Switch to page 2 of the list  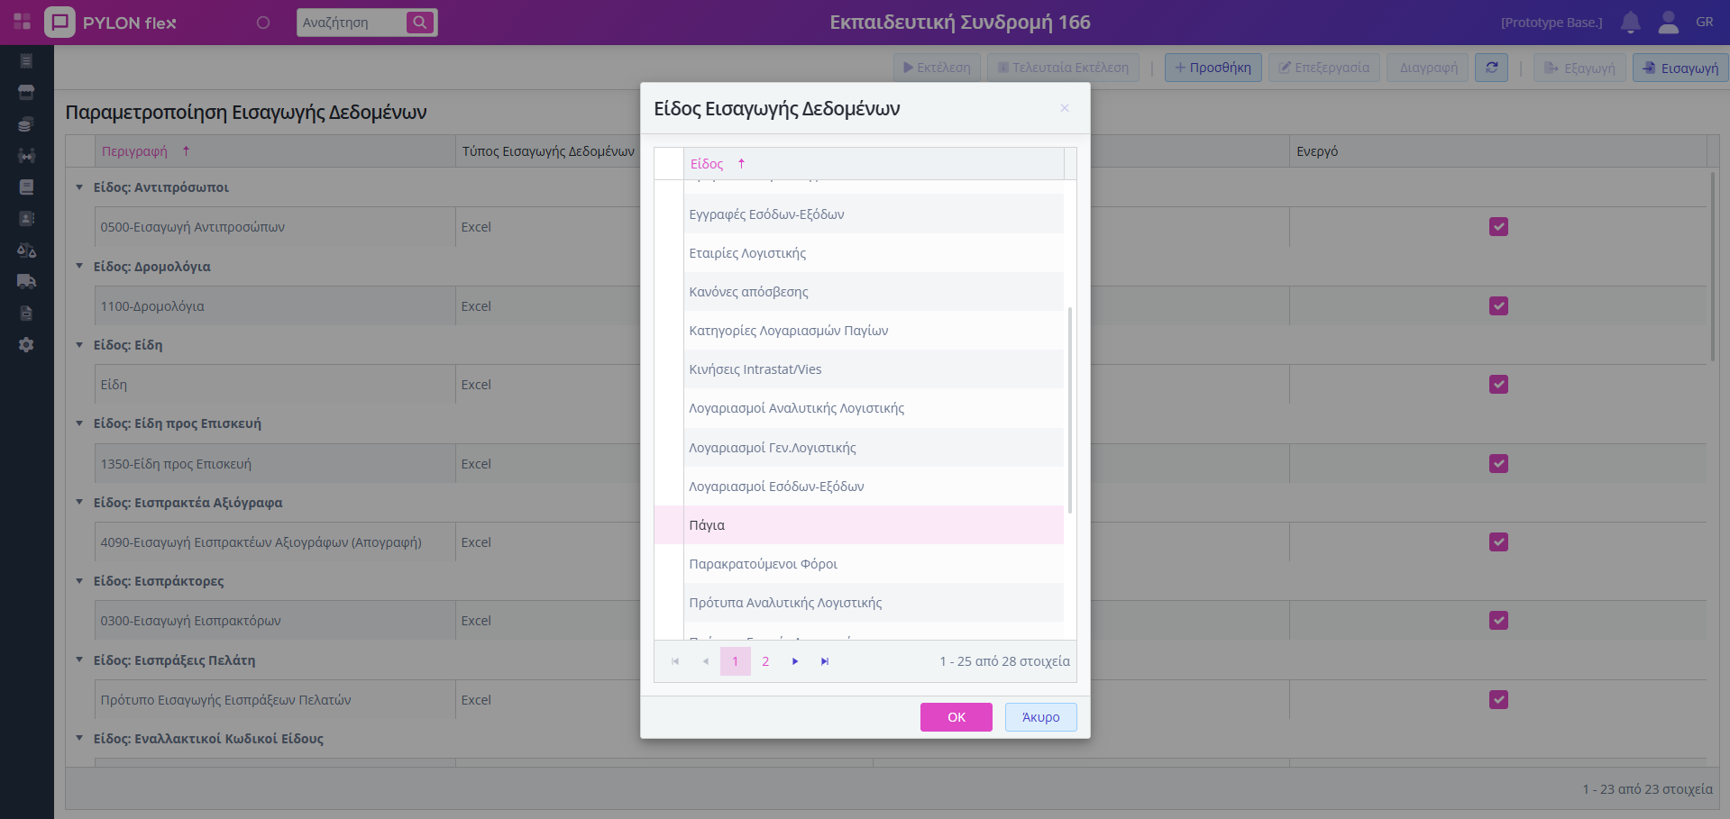pyautogui.click(x=765, y=661)
